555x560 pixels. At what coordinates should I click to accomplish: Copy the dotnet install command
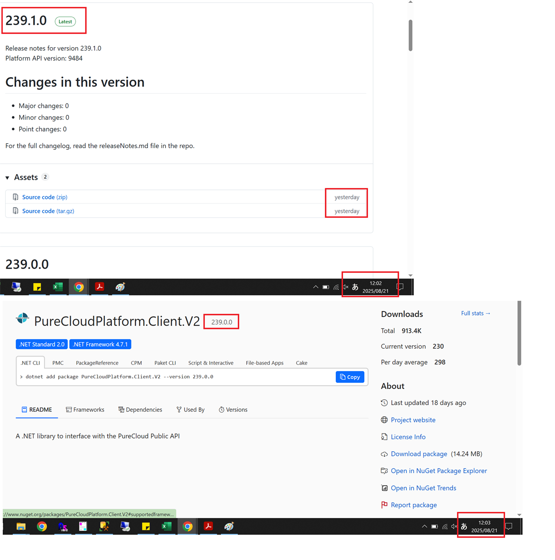point(350,377)
